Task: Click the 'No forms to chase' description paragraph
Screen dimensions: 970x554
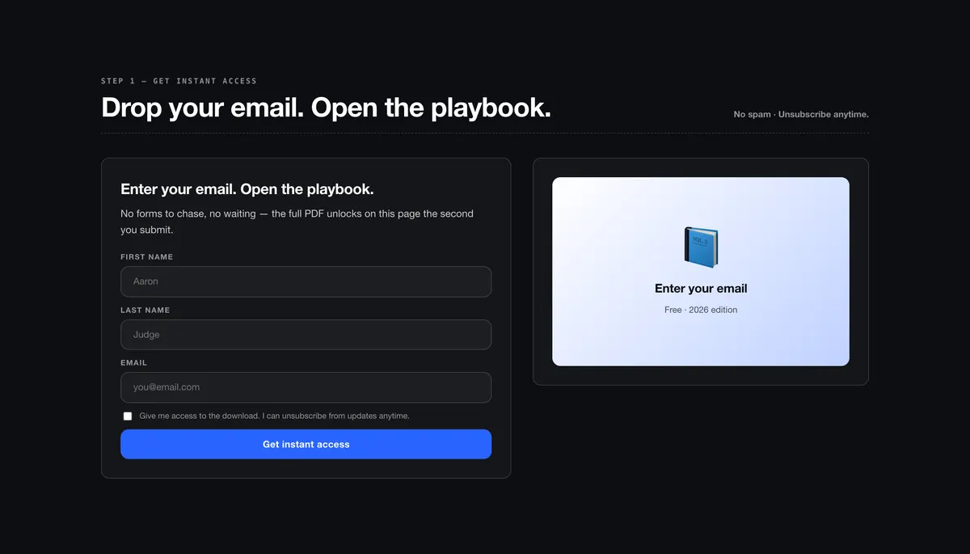Action: tap(297, 222)
